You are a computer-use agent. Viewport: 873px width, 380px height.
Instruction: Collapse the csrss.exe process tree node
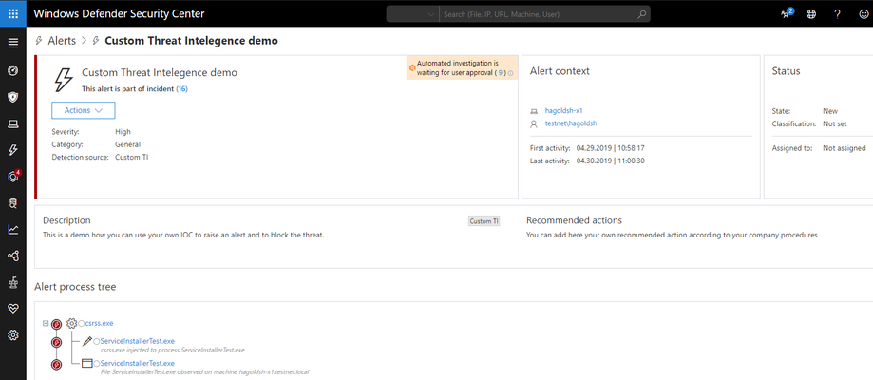coord(45,323)
